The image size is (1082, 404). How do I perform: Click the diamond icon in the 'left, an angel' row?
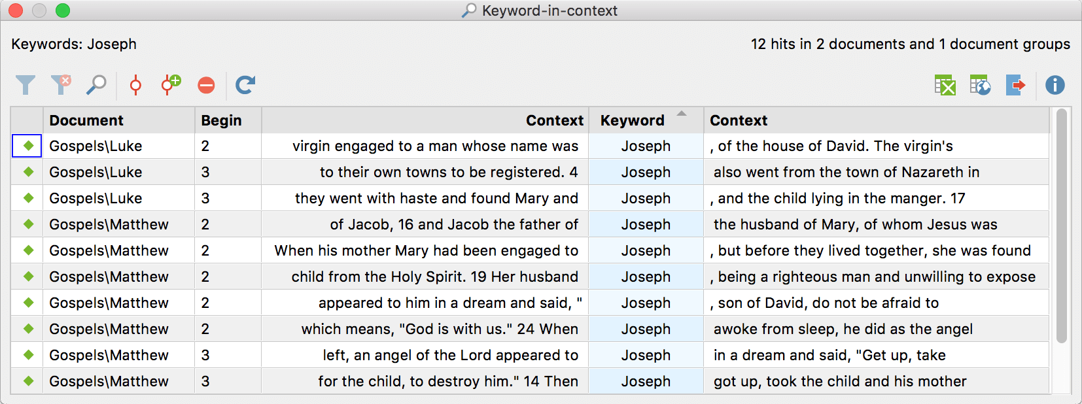click(28, 355)
